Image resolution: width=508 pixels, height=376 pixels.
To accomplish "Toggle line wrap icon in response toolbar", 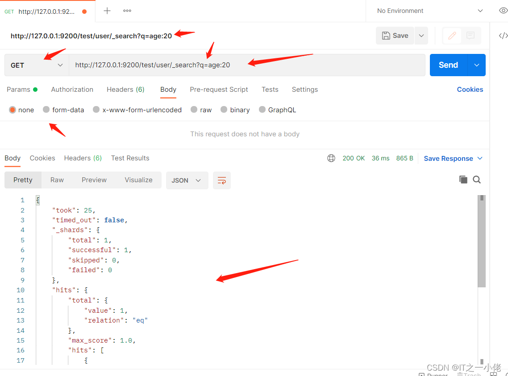I will pyautogui.click(x=221, y=180).
